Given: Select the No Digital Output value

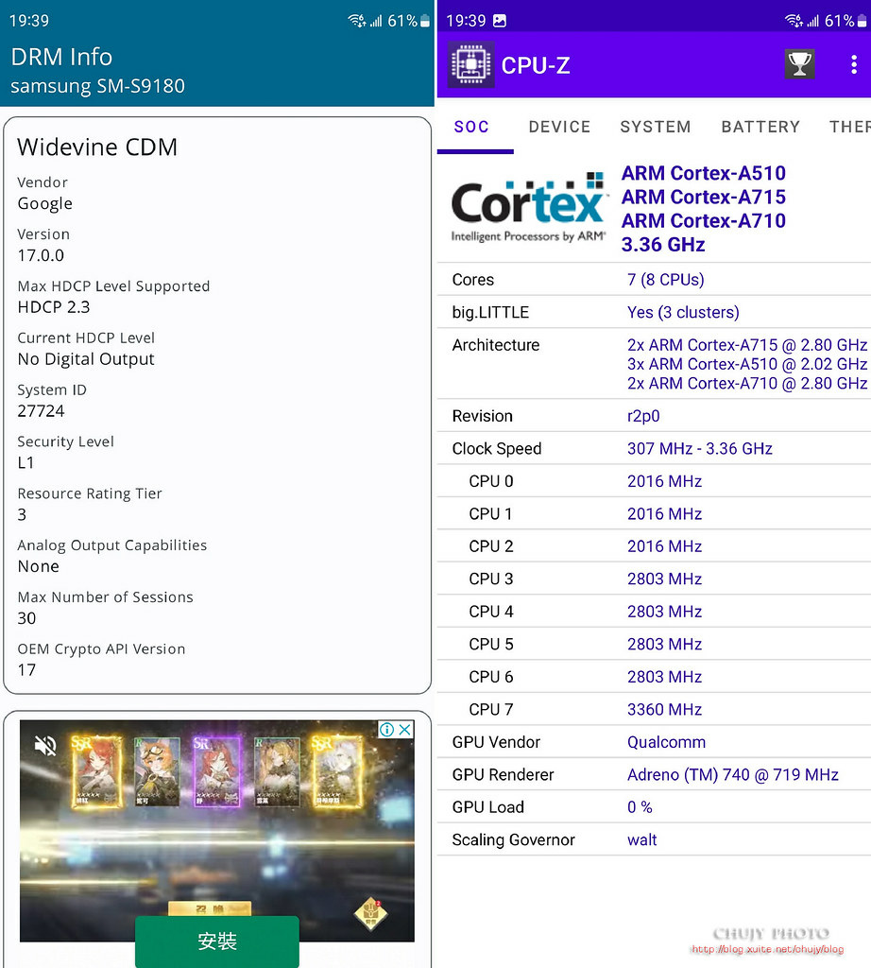Looking at the screenshot, I should [86, 359].
